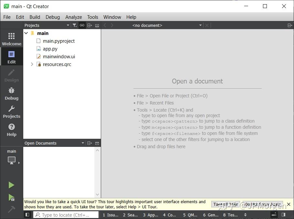Collapse the main project tree
This screenshot has height=219, width=294.
coord(26,33)
